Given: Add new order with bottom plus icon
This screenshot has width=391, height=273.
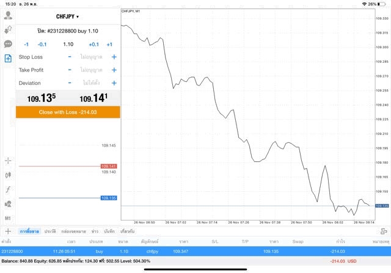Looking at the screenshot, I should tap(8, 231).
